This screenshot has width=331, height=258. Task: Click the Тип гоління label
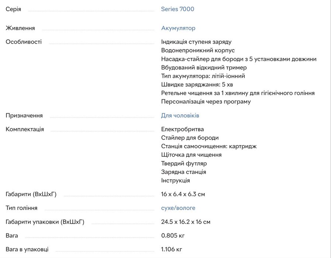coord(21,208)
